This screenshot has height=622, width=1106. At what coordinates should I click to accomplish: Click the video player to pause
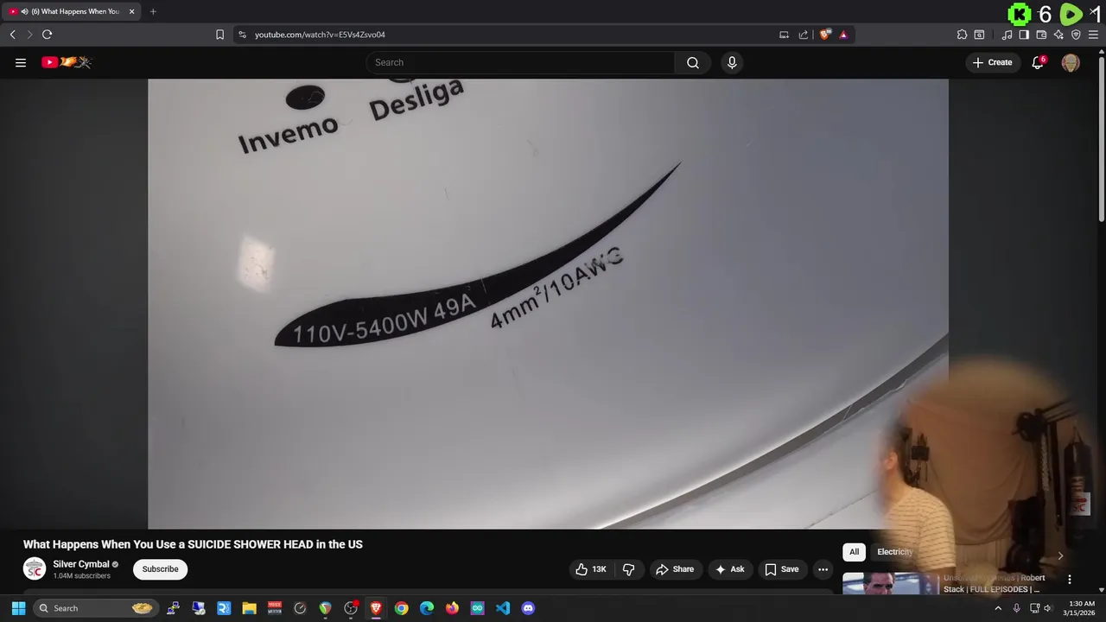pos(548,304)
